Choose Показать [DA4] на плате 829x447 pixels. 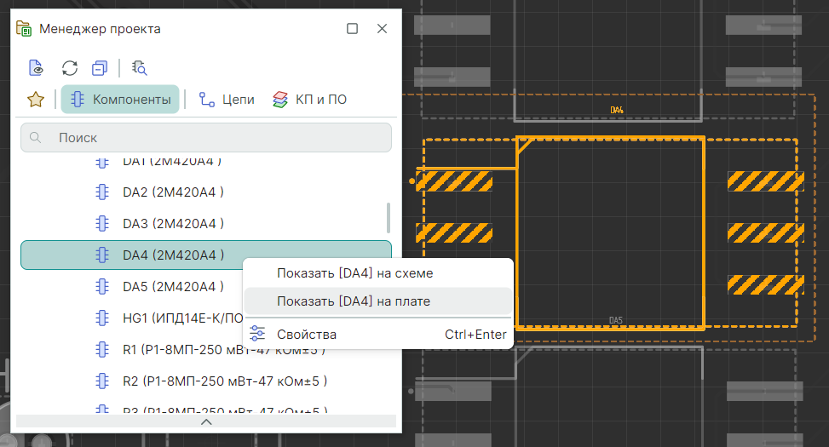(353, 301)
